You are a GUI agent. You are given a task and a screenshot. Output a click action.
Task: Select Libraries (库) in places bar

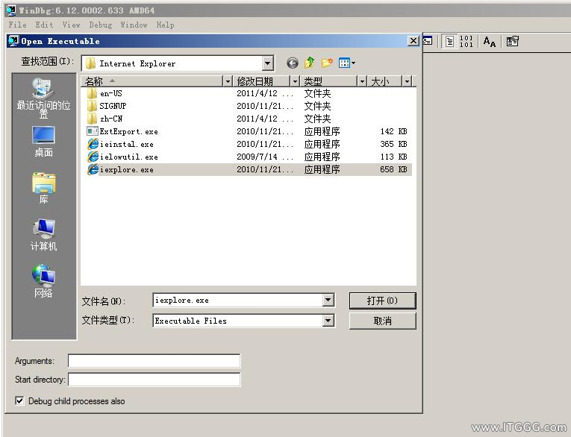click(43, 188)
